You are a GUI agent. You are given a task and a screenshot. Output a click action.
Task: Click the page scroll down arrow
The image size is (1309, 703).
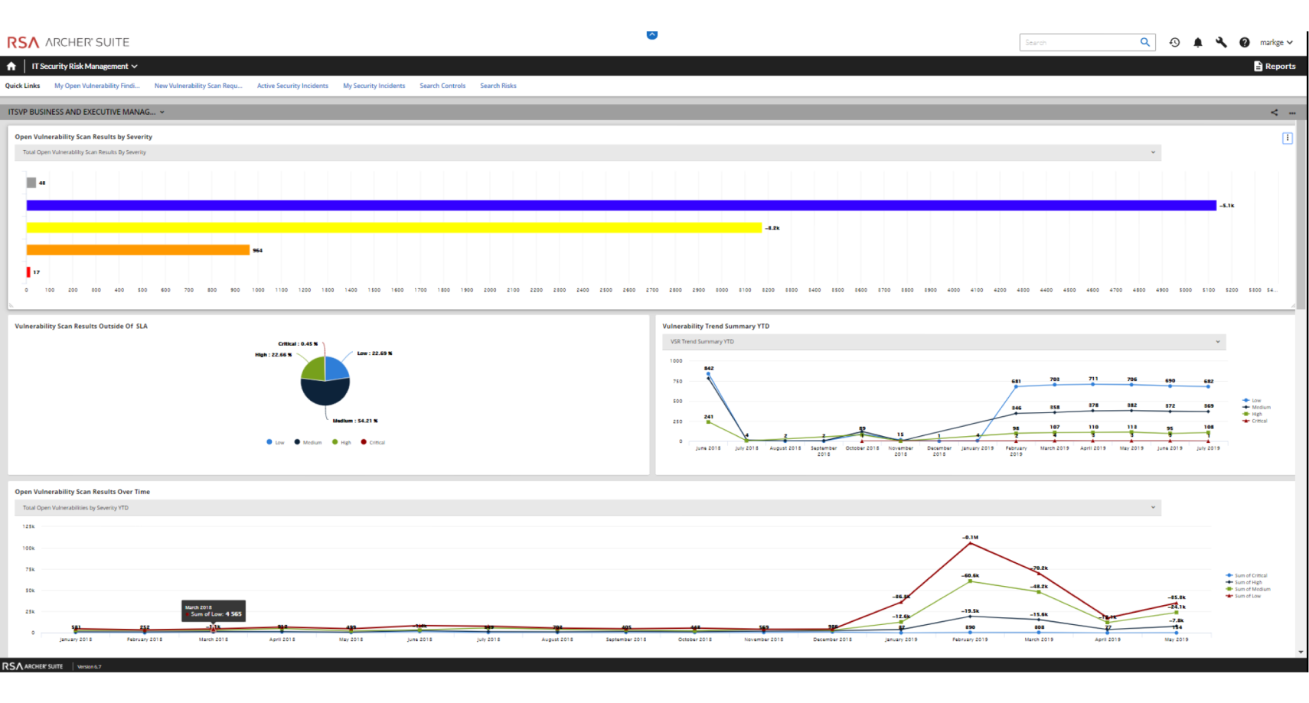coord(1301,653)
